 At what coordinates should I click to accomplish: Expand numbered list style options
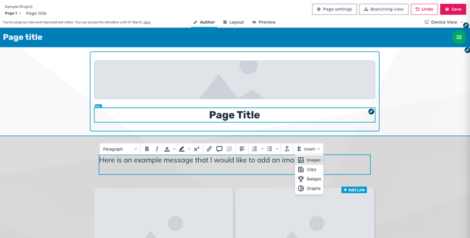tap(262, 149)
